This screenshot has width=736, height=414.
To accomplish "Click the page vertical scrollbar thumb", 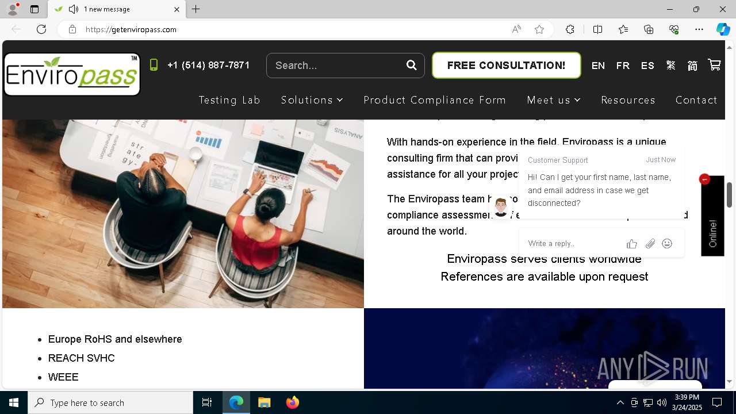I will 729,194.
